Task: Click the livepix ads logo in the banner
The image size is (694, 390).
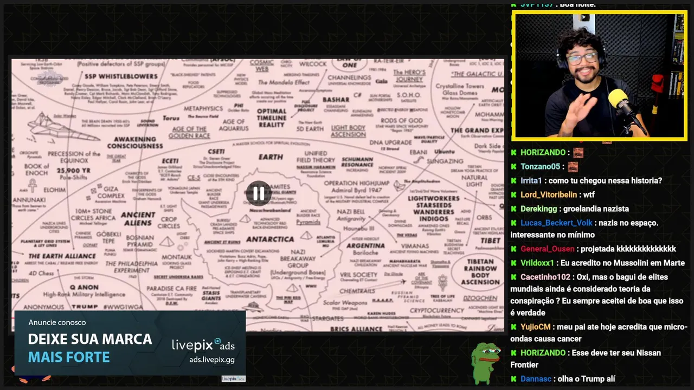Action: [203, 344]
